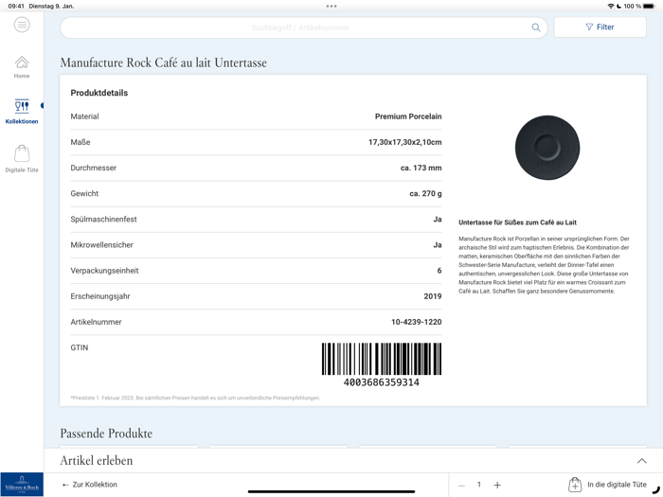This screenshot has height=497, width=663.
Task: Click the quantity value 1
Action: coord(479,485)
